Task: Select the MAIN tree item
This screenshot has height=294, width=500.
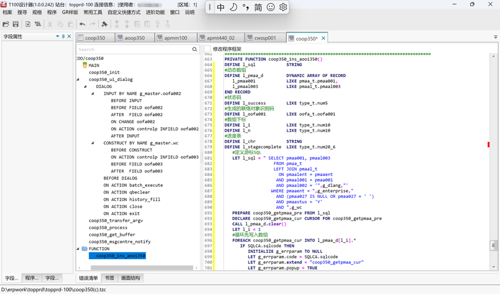Action: tap(94, 65)
